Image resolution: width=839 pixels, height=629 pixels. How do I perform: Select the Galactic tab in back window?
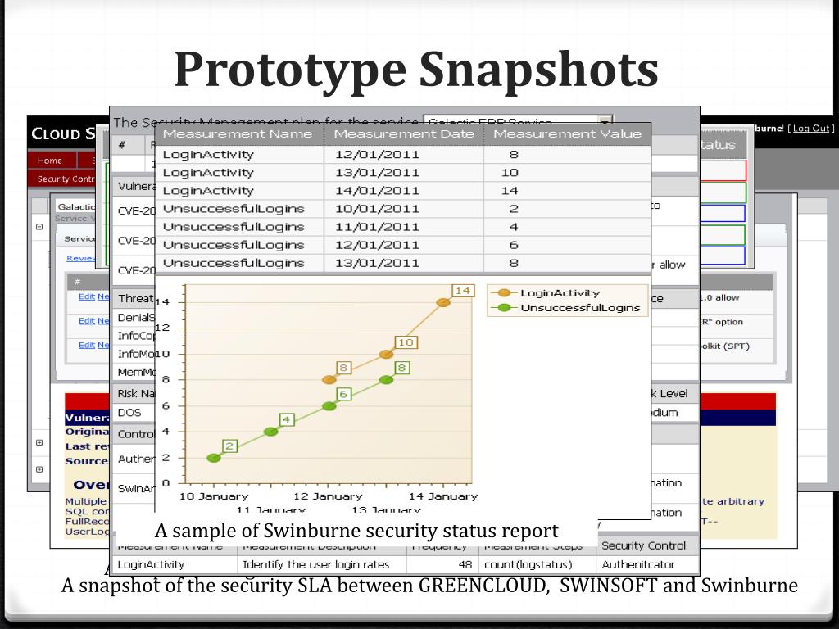76,206
